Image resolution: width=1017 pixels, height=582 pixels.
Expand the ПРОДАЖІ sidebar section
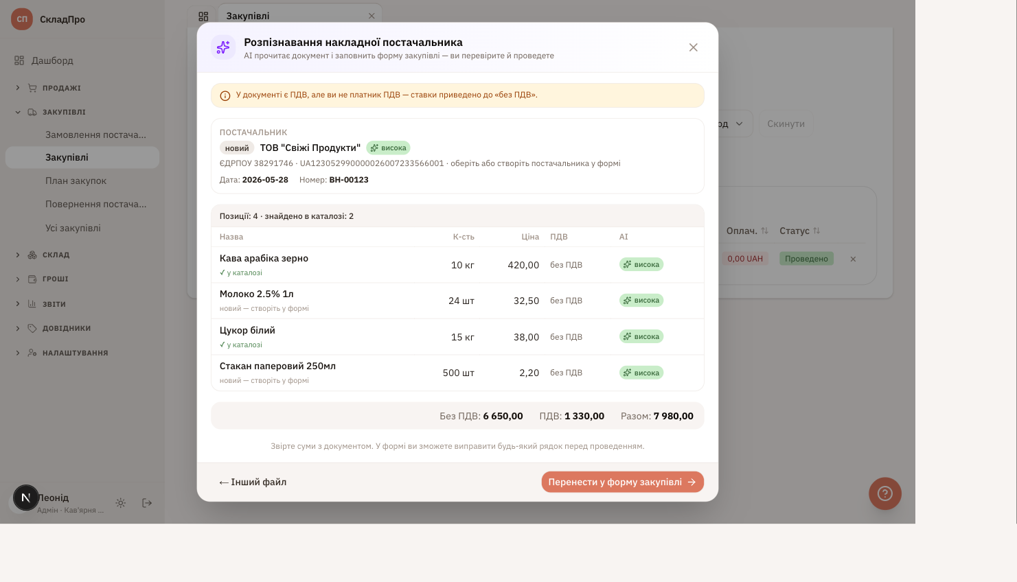click(x=82, y=88)
